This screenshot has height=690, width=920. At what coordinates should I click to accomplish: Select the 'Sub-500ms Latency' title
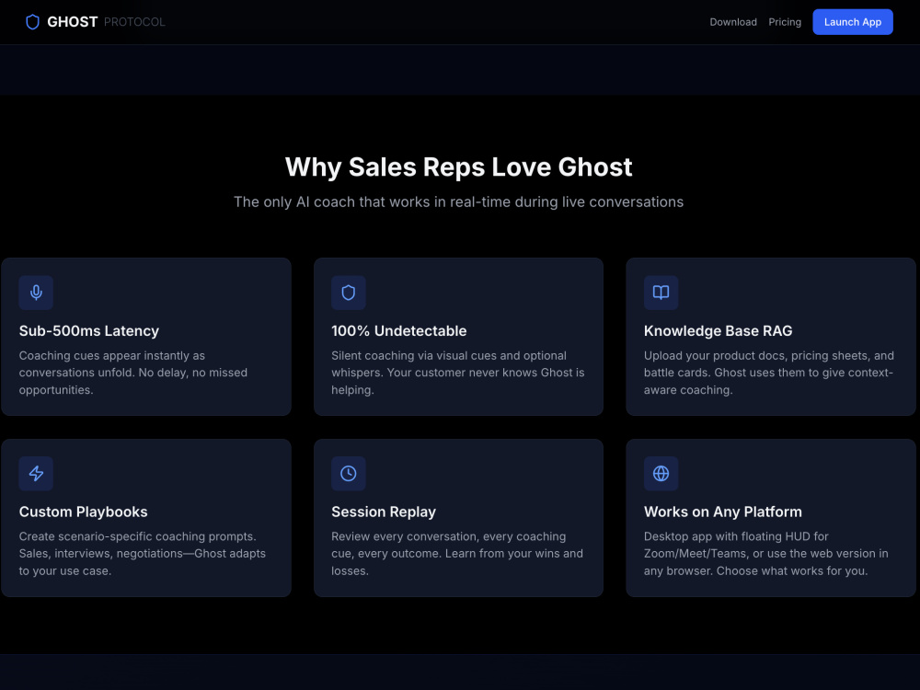click(88, 331)
